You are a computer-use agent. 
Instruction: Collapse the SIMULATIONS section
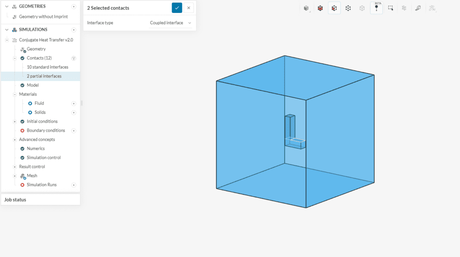tap(7, 30)
